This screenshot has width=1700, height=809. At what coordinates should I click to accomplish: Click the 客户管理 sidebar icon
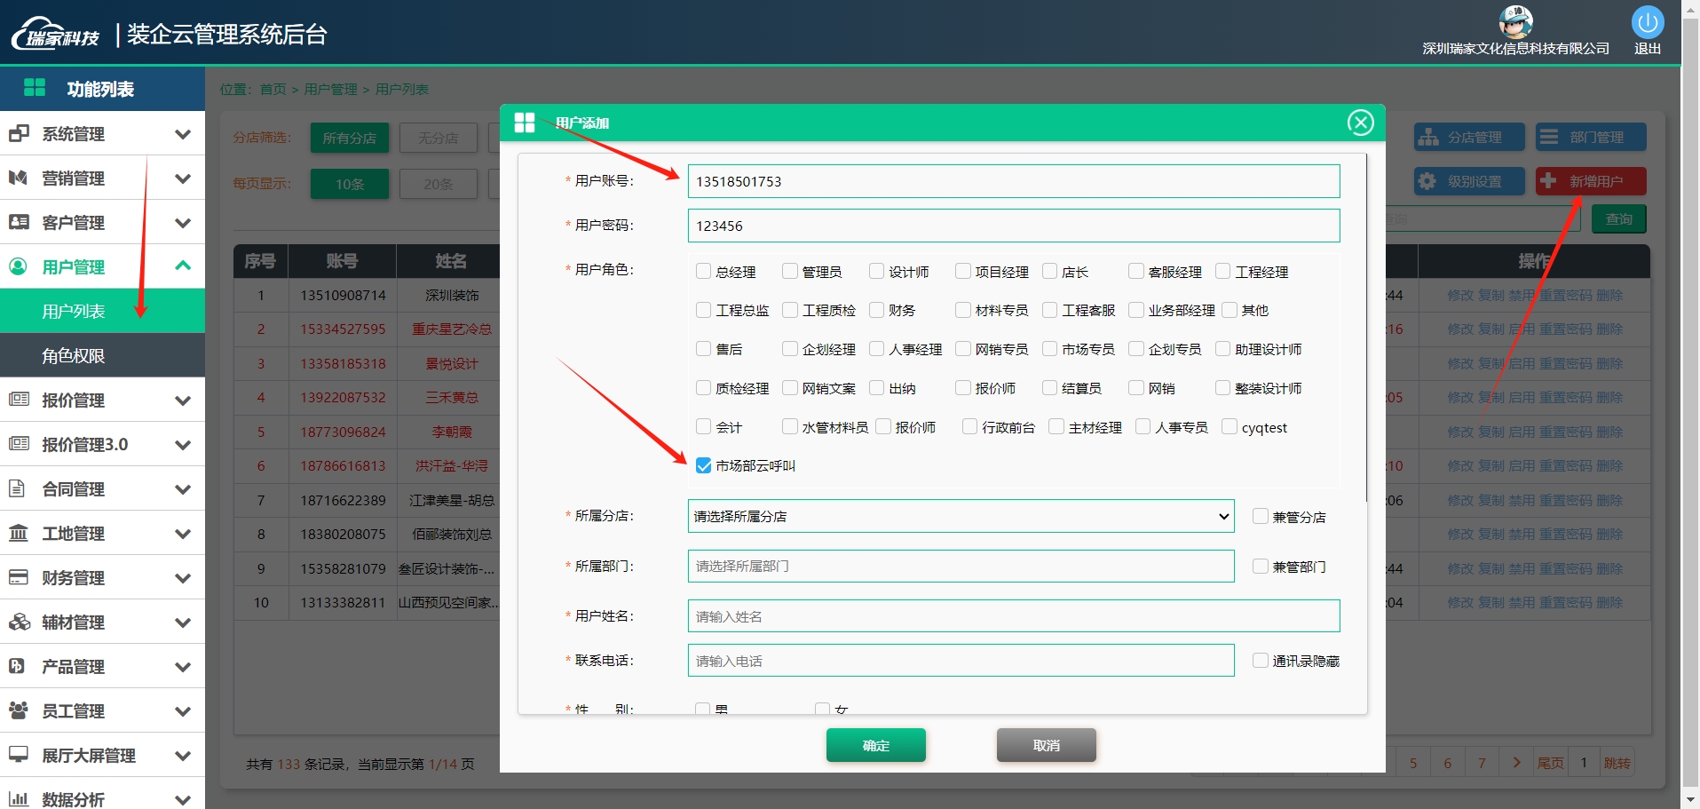(x=19, y=222)
